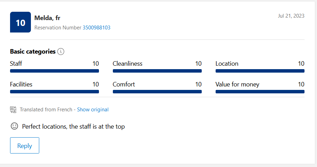317x167 pixels.
Task: Click the guest name Melda, fr
Action: coord(48,18)
